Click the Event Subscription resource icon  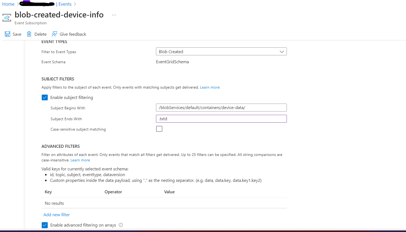click(7, 18)
